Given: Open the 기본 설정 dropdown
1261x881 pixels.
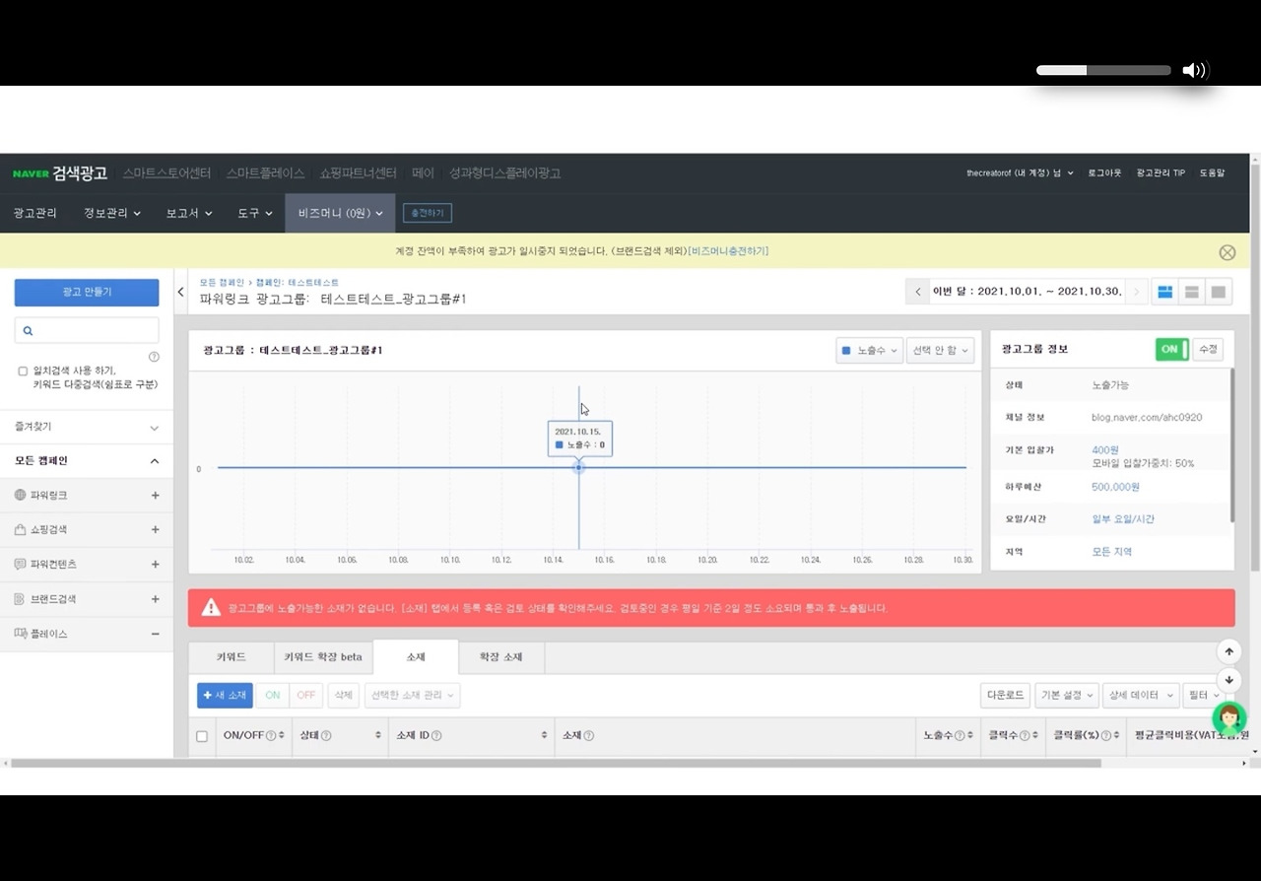Looking at the screenshot, I should (1069, 696).
